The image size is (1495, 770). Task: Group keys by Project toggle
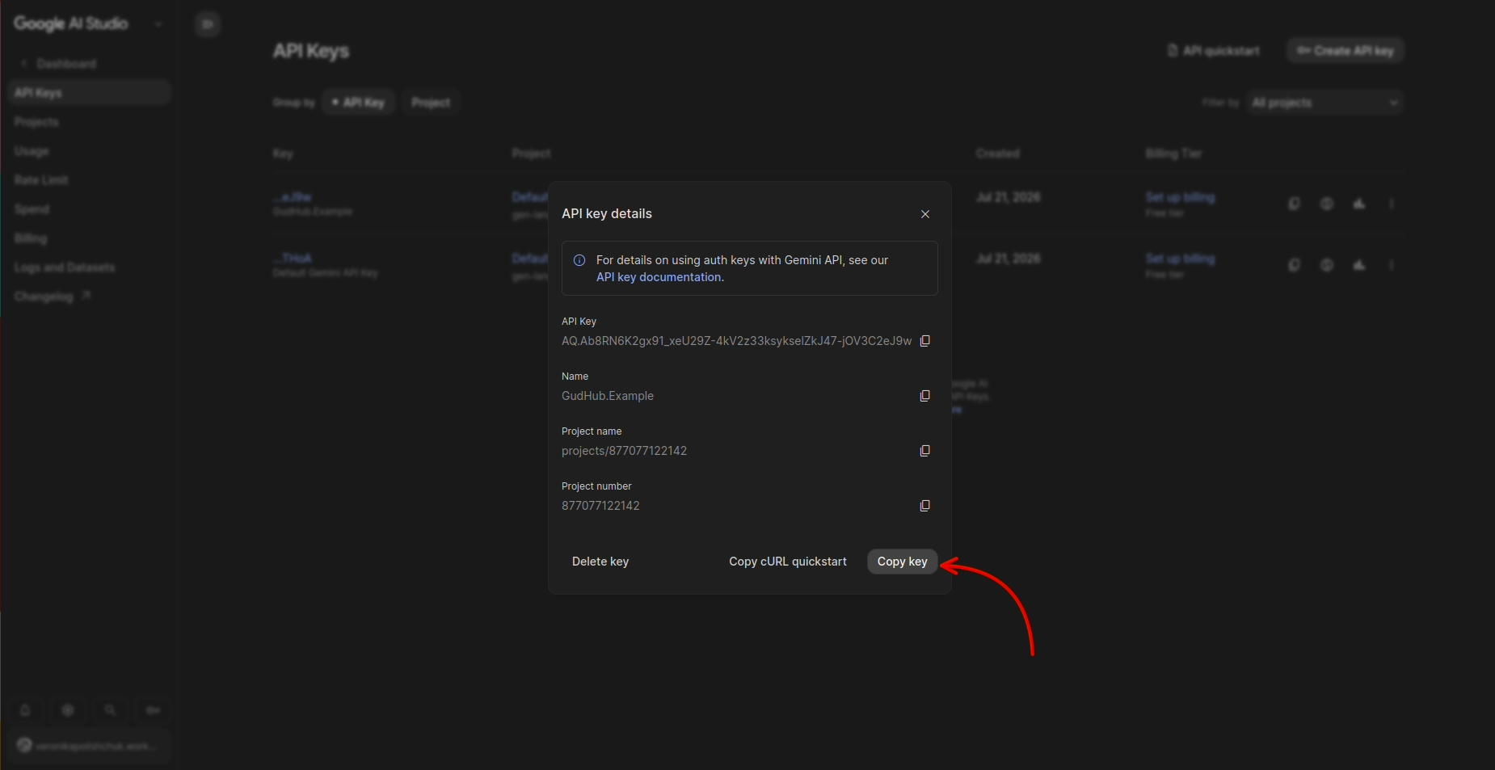click(x=431, y=103)
